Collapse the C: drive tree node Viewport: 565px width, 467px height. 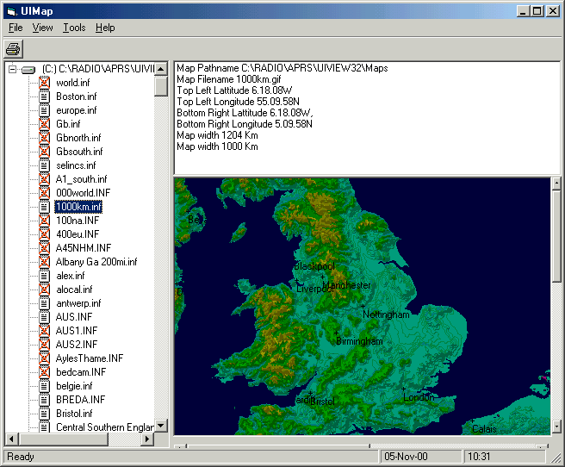[12, 69]
